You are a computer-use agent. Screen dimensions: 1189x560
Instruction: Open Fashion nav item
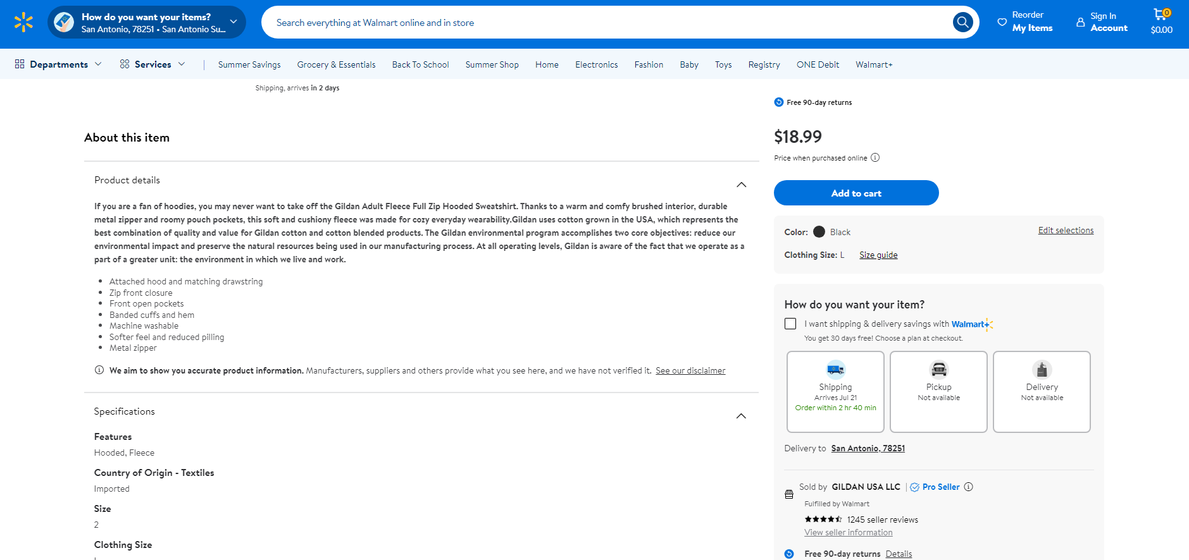649,64
